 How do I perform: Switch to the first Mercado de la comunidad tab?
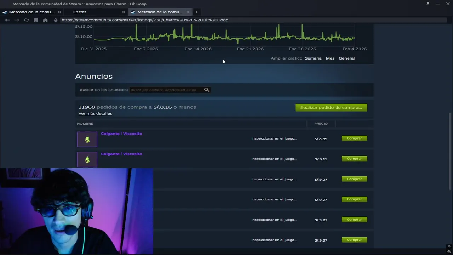31,12
